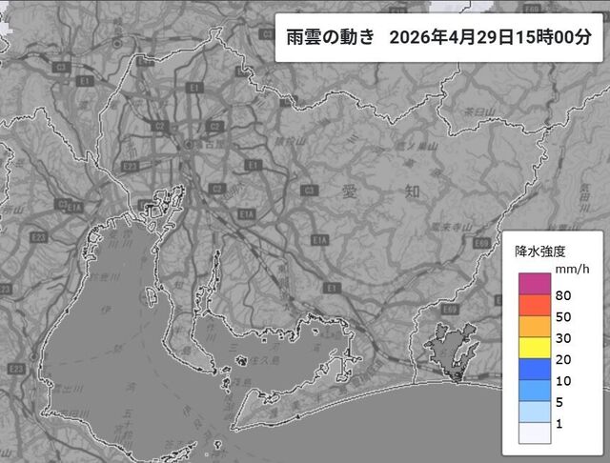The height and width of the screenshot is (463, 610).
Task: Click the yellow 20 mm/h legend swatch
Action: coord(535,348)
